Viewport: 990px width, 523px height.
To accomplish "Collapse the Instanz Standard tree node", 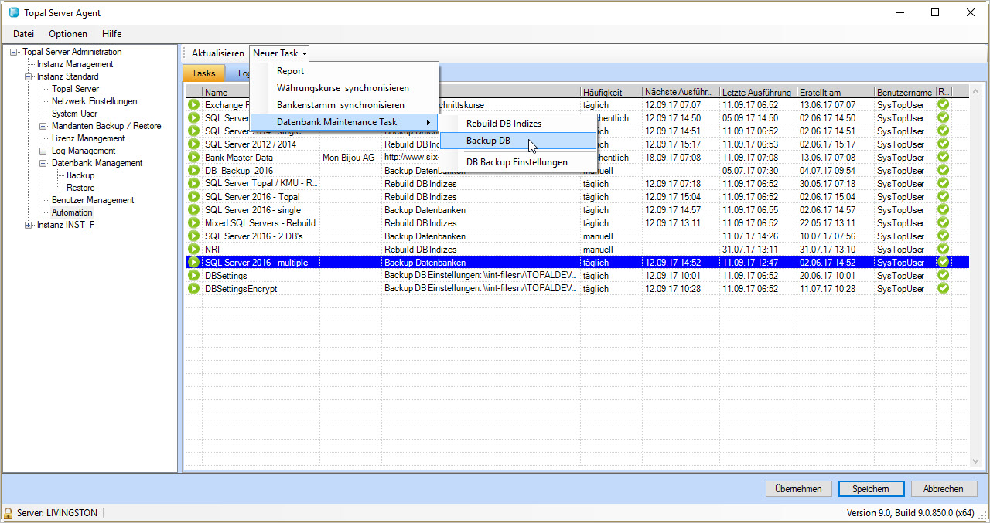I will click(x=29, y=77).
